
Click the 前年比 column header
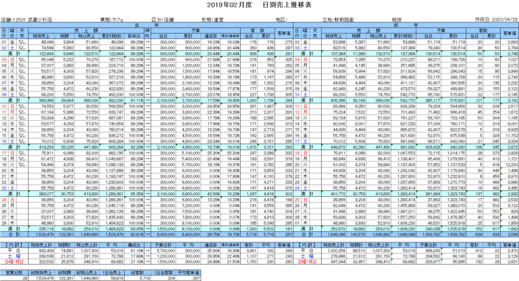(x=134, y=36)
